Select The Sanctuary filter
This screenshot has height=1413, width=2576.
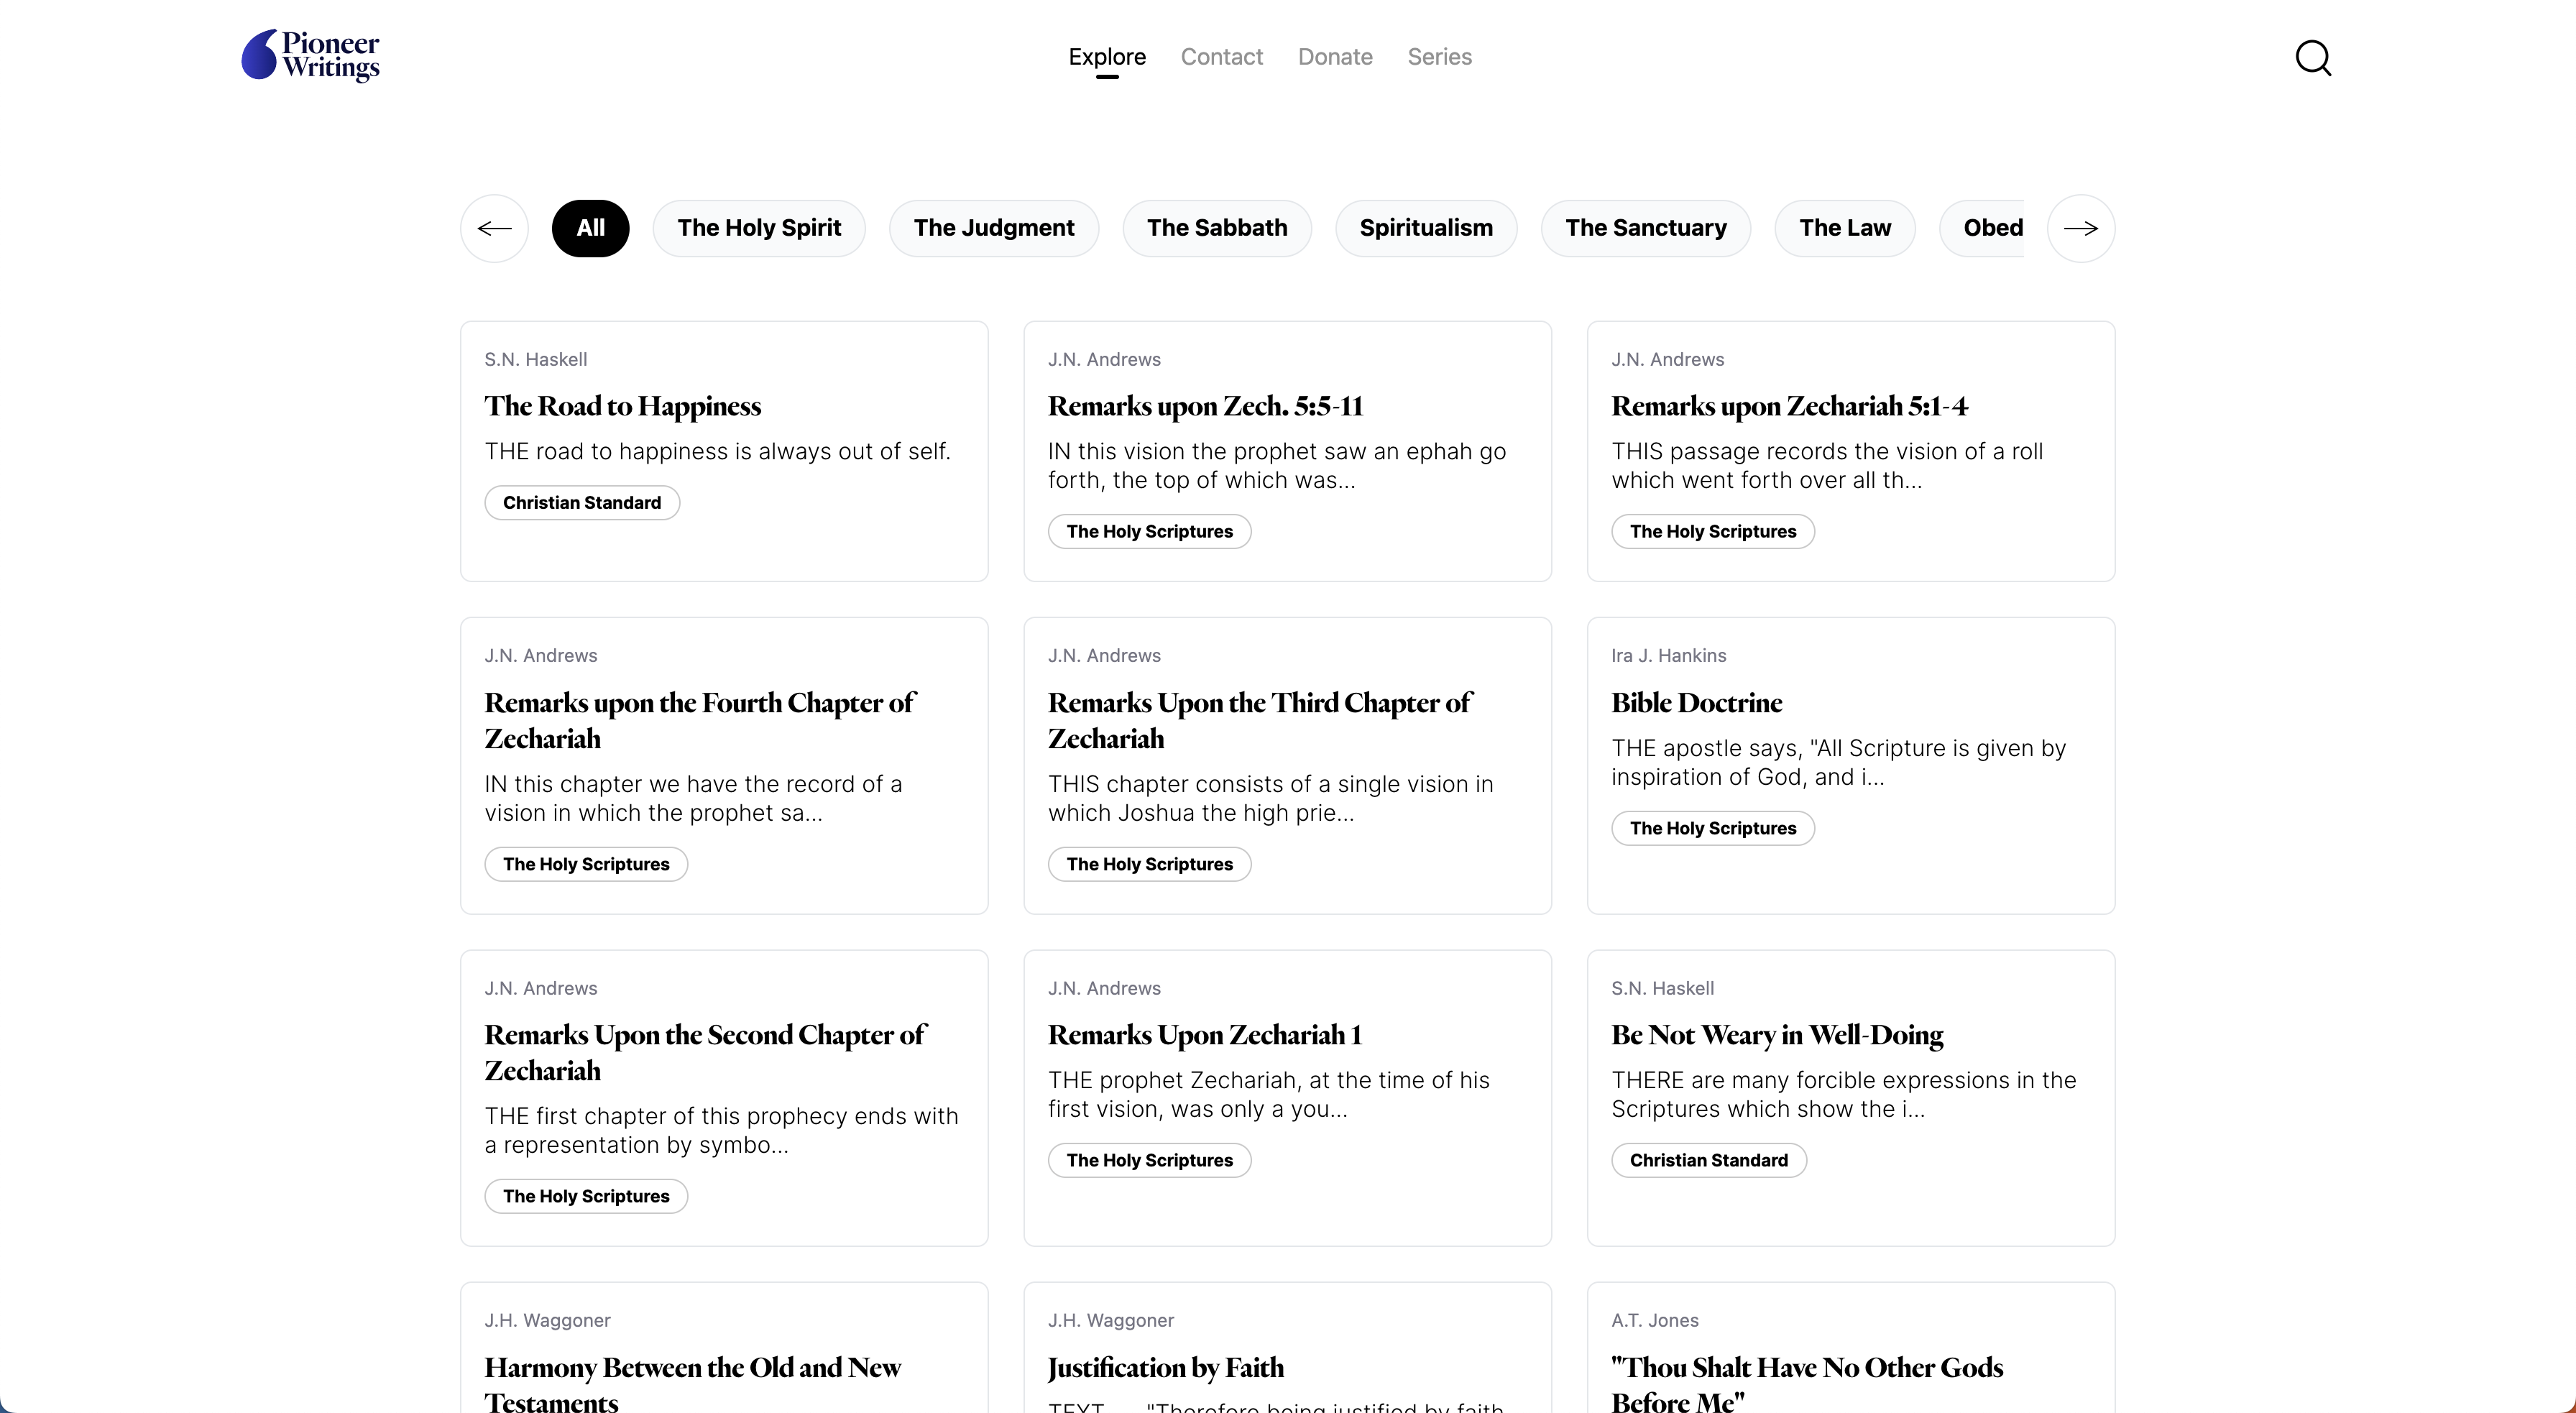point(1645,228)
